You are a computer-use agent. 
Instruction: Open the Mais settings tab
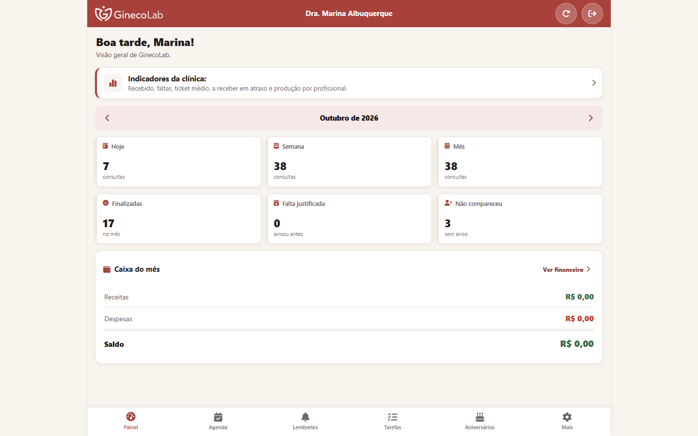coord(567,421)
